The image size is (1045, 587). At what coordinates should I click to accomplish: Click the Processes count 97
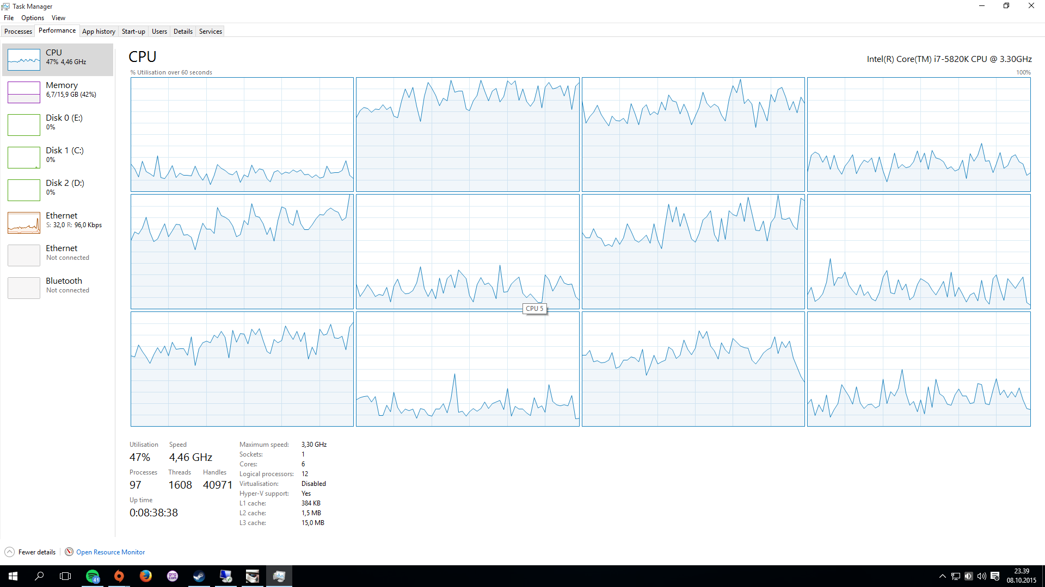pyautogui.click(x=136, y=485)
